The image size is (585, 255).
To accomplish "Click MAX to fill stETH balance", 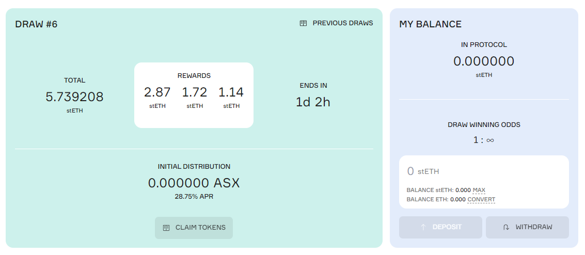I will [479, 190].
